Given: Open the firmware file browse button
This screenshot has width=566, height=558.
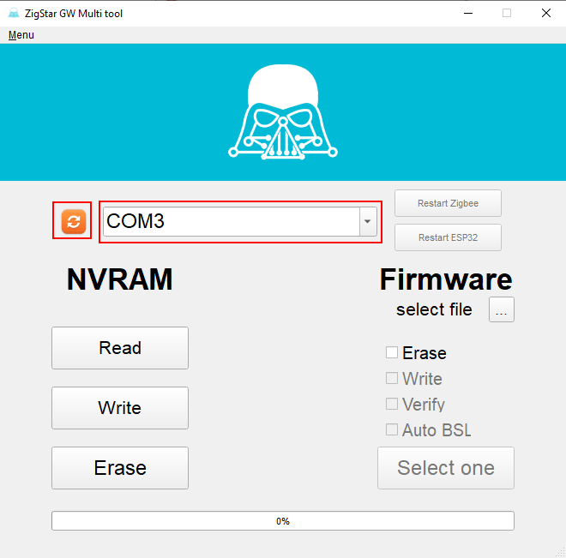Looking at the screenshot, I should point(502,310).
